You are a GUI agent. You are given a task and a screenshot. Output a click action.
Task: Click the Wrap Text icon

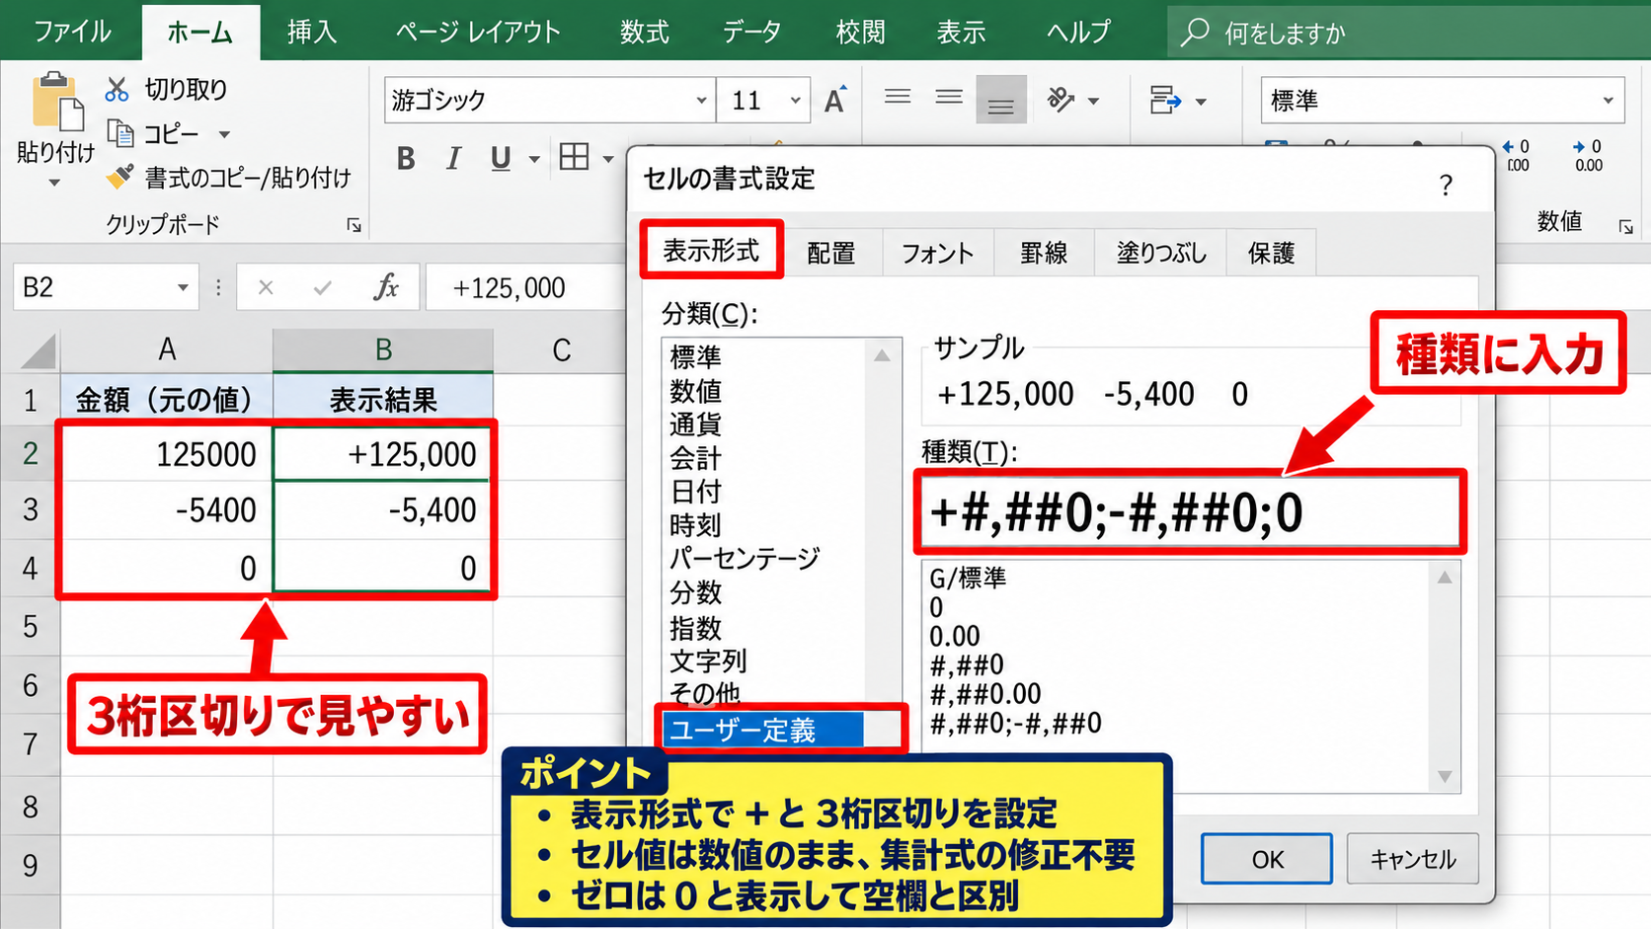[x=1165, y=100]
